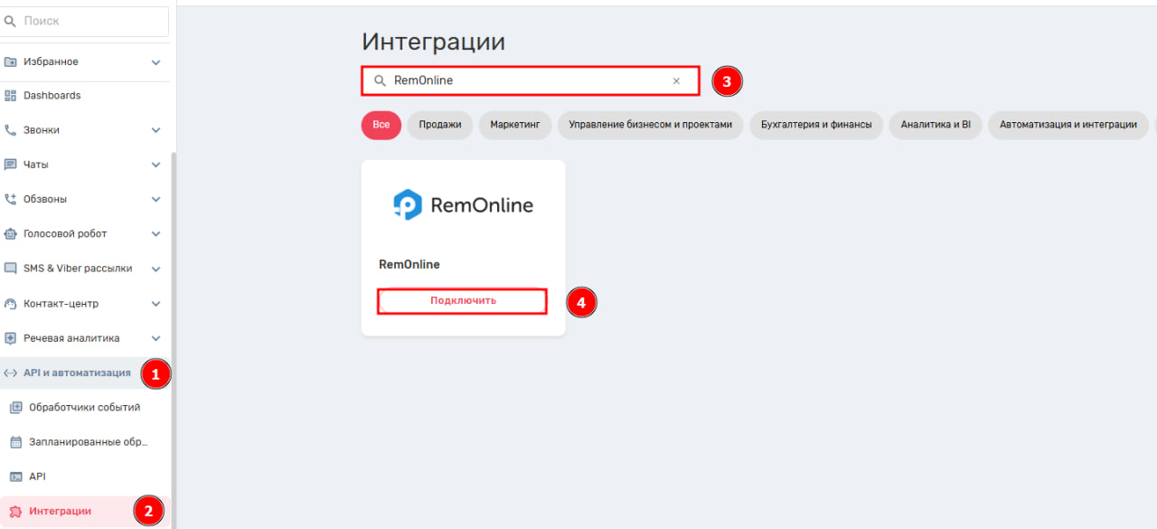Screen dimensions: 1157x529
Task: Click the Обработчики событий icon
Action: point(15,408)
